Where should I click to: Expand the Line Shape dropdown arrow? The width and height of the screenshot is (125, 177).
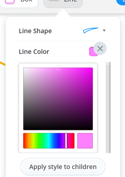[x=104, y=30]
